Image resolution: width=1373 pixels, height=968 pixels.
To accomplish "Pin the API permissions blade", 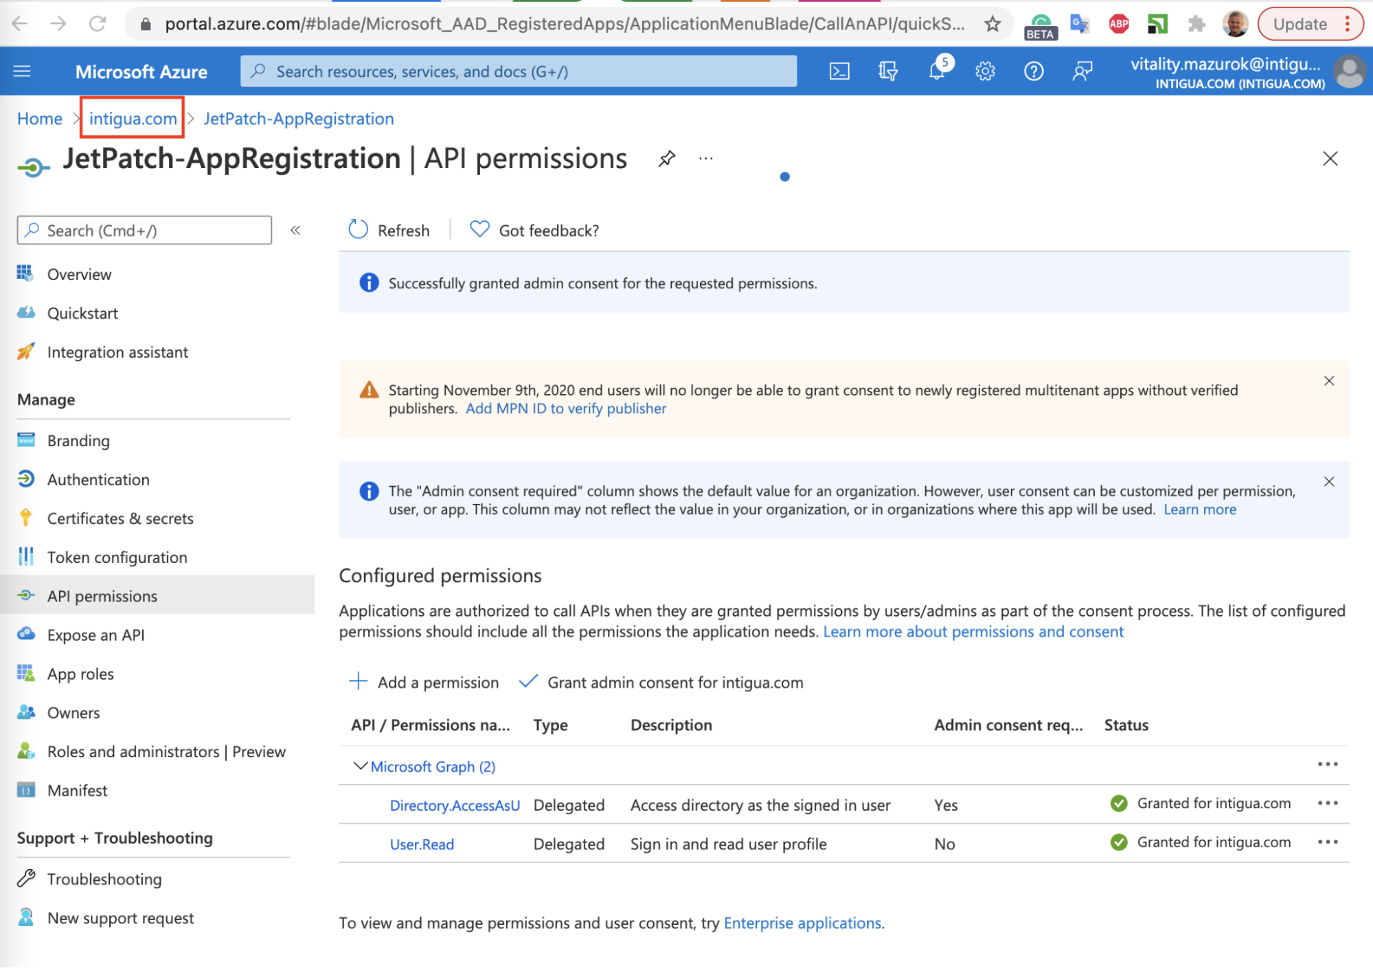I will point(666,159).
